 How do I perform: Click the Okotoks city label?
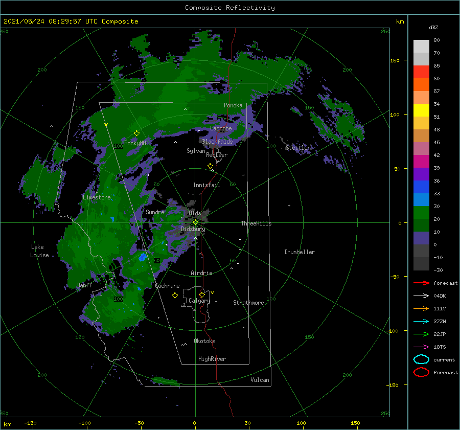[204, 341]
